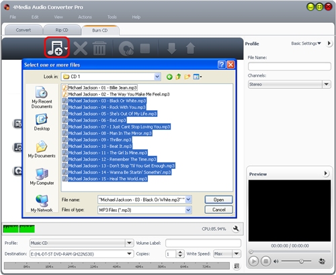Viewport: 336px width, 275px height.
Task: Click the Stop square toolbar icon
Action: 145,48
